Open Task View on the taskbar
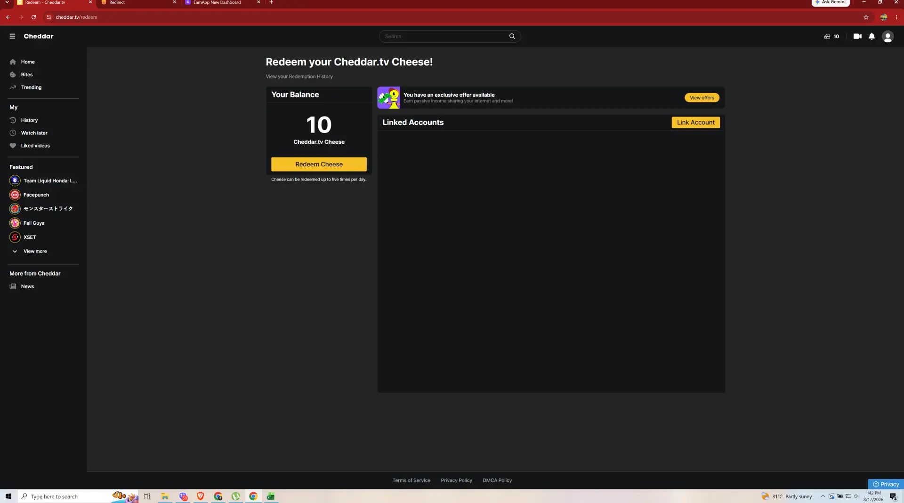 click(147, 496)
